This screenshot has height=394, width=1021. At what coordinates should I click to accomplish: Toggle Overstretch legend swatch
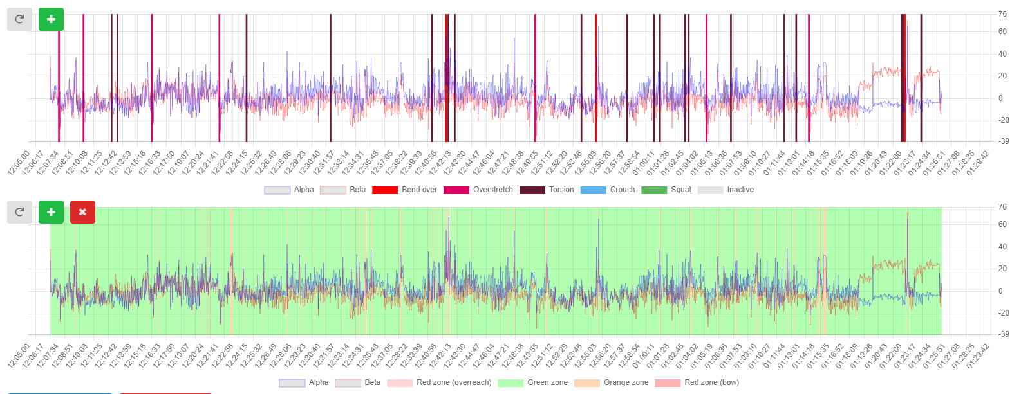click(x=456, y=190)
